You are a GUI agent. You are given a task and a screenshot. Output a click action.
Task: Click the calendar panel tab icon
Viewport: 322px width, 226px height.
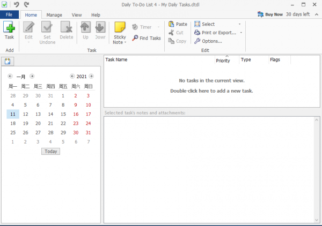8,61
